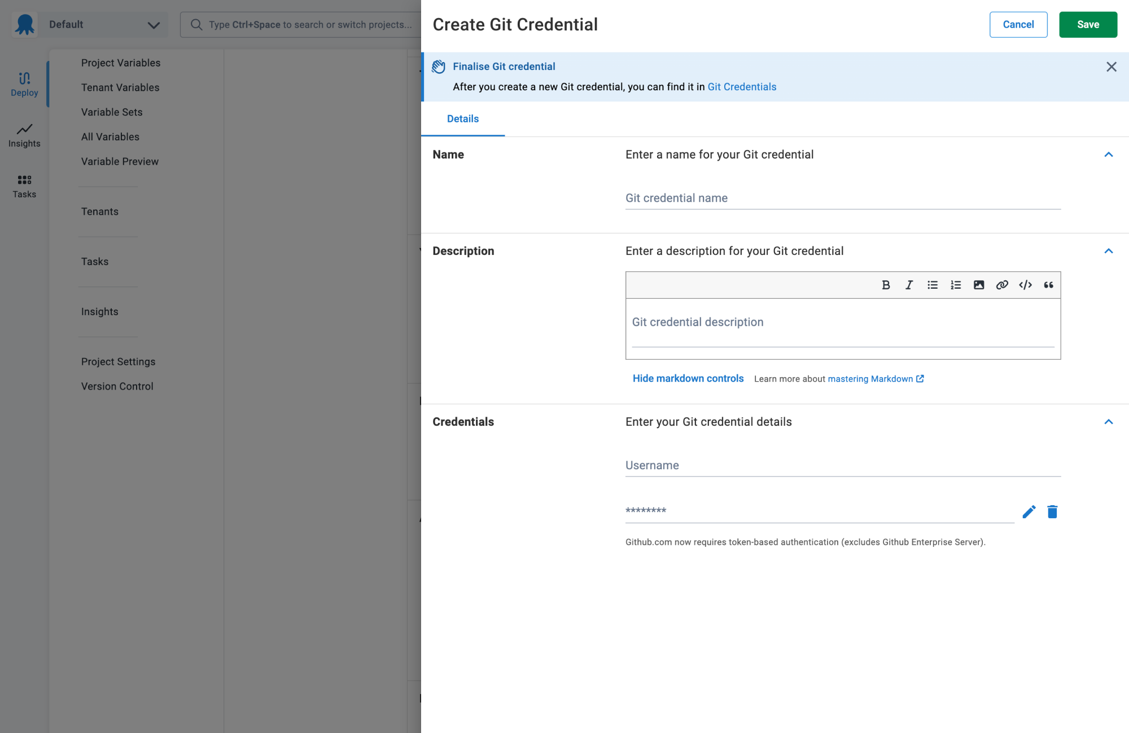Collapse the Name section
Screen dimensions: 1129x733
coord(1109,154)
